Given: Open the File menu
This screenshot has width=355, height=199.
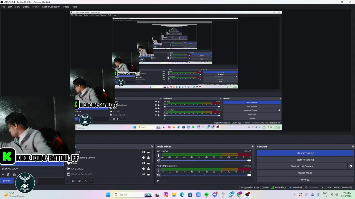Looking at the screenshot, I should pyautogui.click(x=3, y=7).
